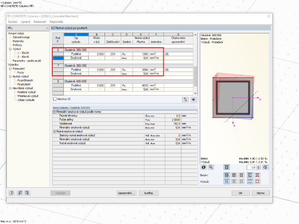The height and width of the screenshot is (224, 299).
Task: Confirm with the OK button
Action: pos(241,193)
